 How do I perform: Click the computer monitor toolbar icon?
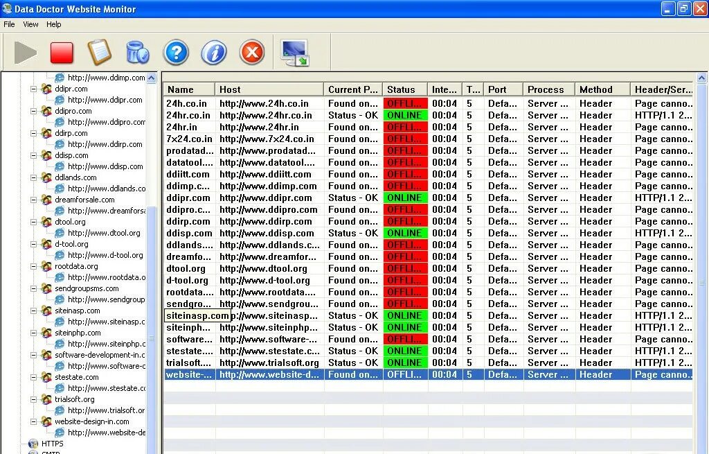(x=294, y=53)
